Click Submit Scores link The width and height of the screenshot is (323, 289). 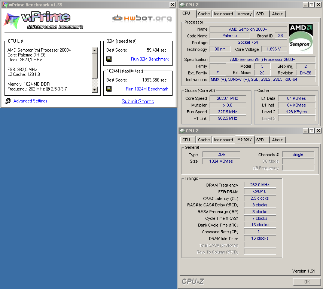click(138, 101)
